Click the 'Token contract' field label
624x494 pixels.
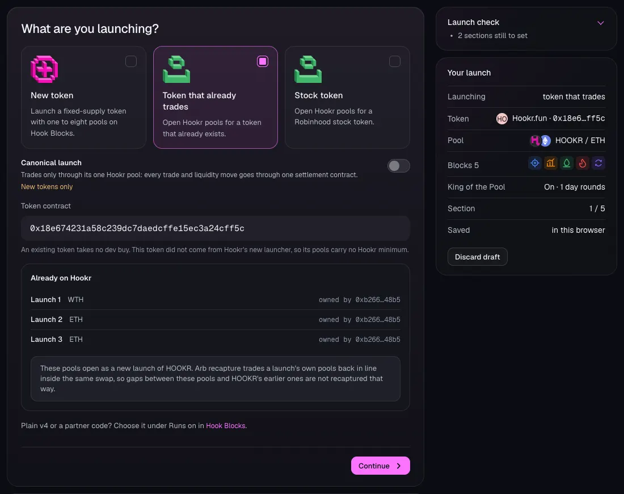click(x=46, y=206)
